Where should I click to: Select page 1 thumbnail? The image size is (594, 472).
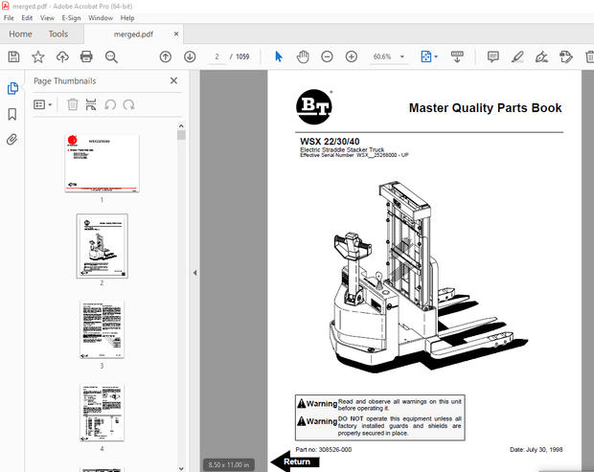[102, 164]
